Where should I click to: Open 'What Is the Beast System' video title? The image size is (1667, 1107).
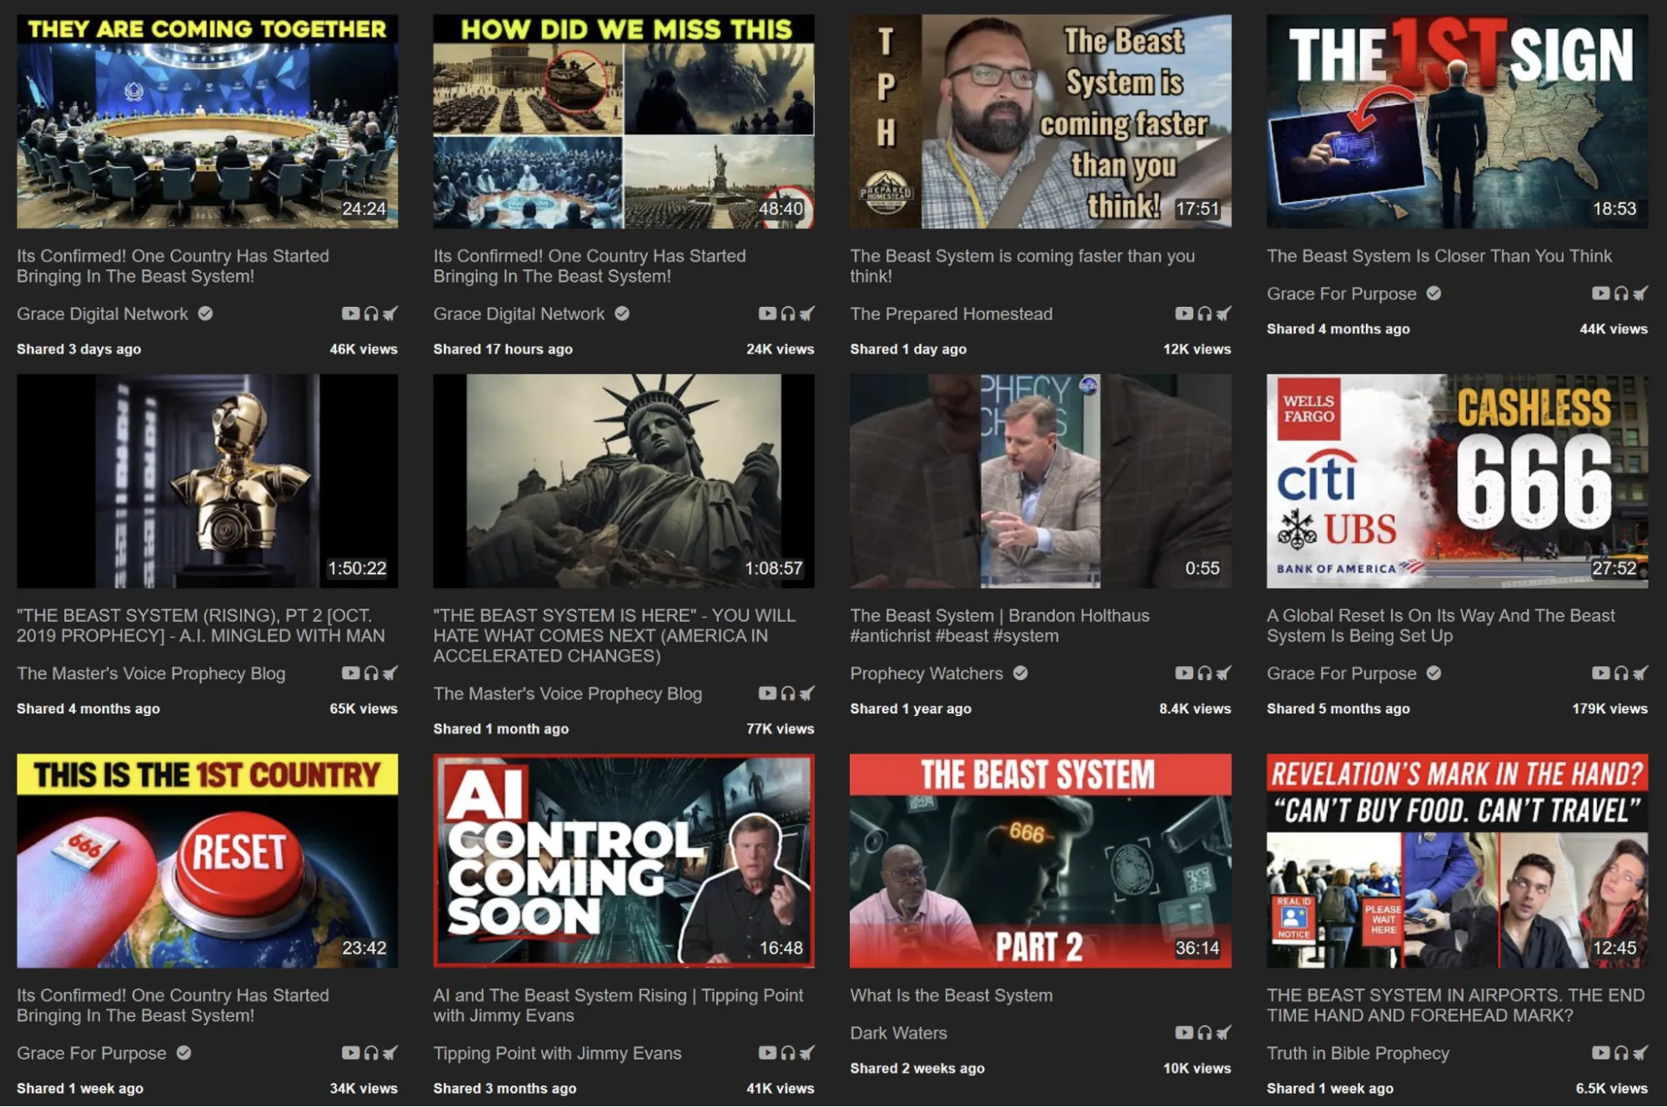point(951,995)
